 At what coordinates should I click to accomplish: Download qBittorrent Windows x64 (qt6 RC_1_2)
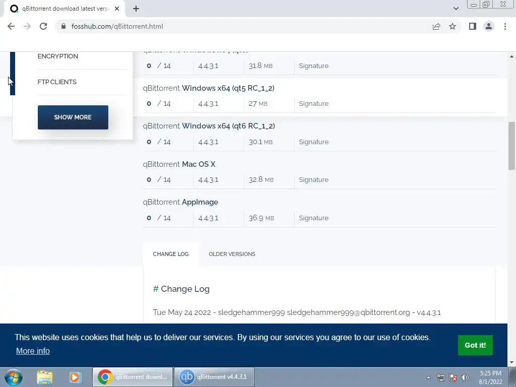(209, 126)
